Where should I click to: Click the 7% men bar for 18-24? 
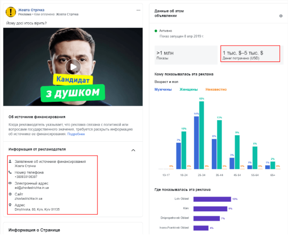click(x=179, y=156)
